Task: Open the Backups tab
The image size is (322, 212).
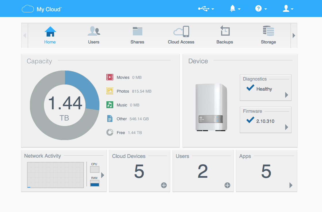Action: [x=225, y=35]
